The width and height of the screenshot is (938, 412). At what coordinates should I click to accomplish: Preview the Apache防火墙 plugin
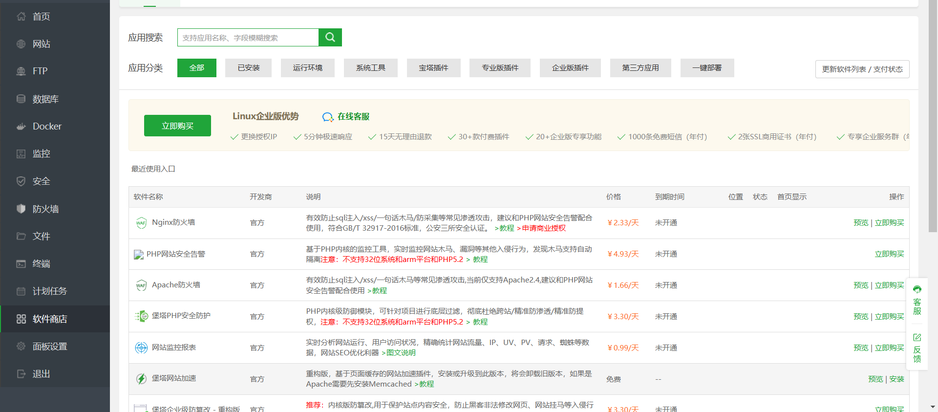(861, 285)
